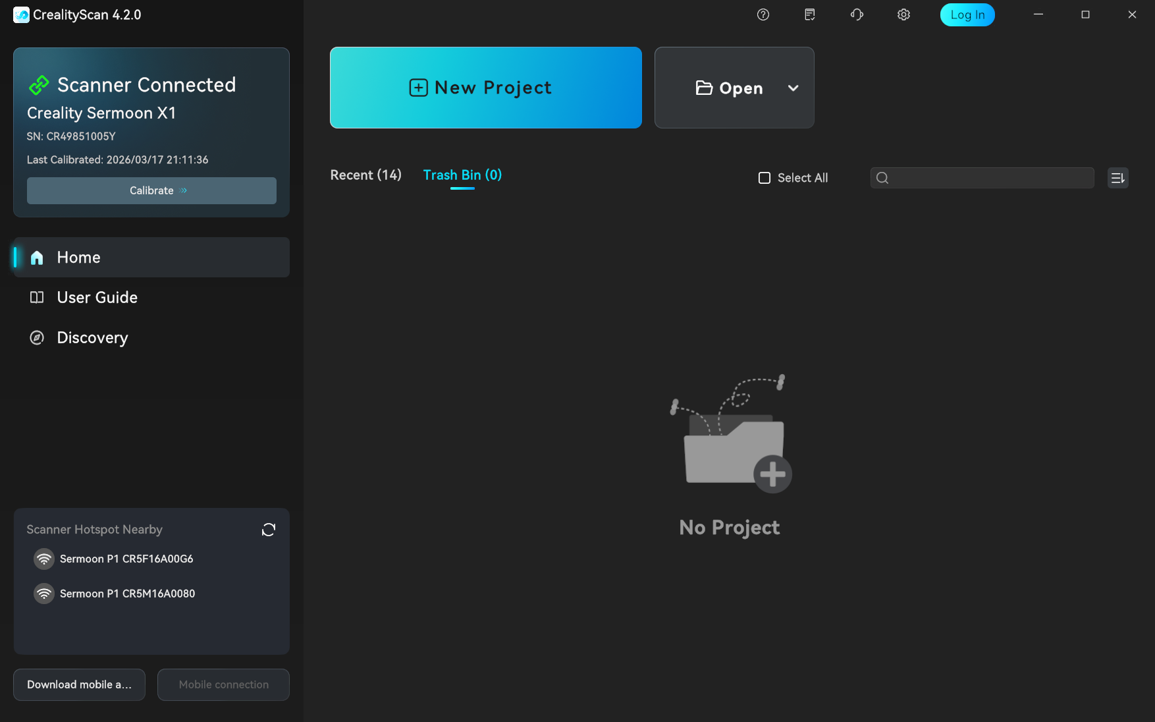This screenshot has height=722, width=1155.
Task: Select hotspot Sermoon P1 CR5M16A0080
Action: point(127,594)
